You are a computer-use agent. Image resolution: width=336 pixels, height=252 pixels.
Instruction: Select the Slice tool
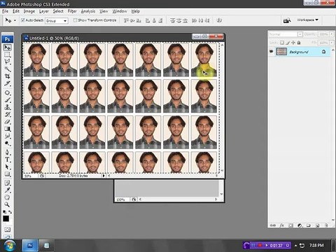pos(7,83)
